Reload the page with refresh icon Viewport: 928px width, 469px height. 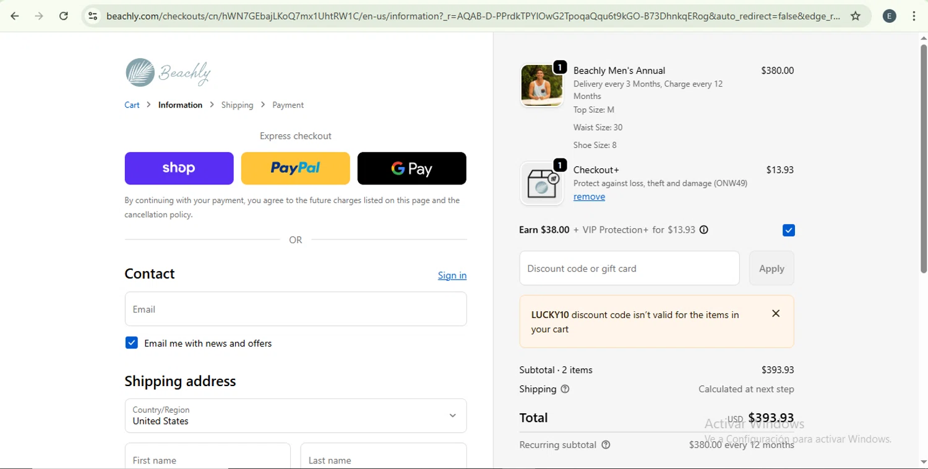(63, 16)
